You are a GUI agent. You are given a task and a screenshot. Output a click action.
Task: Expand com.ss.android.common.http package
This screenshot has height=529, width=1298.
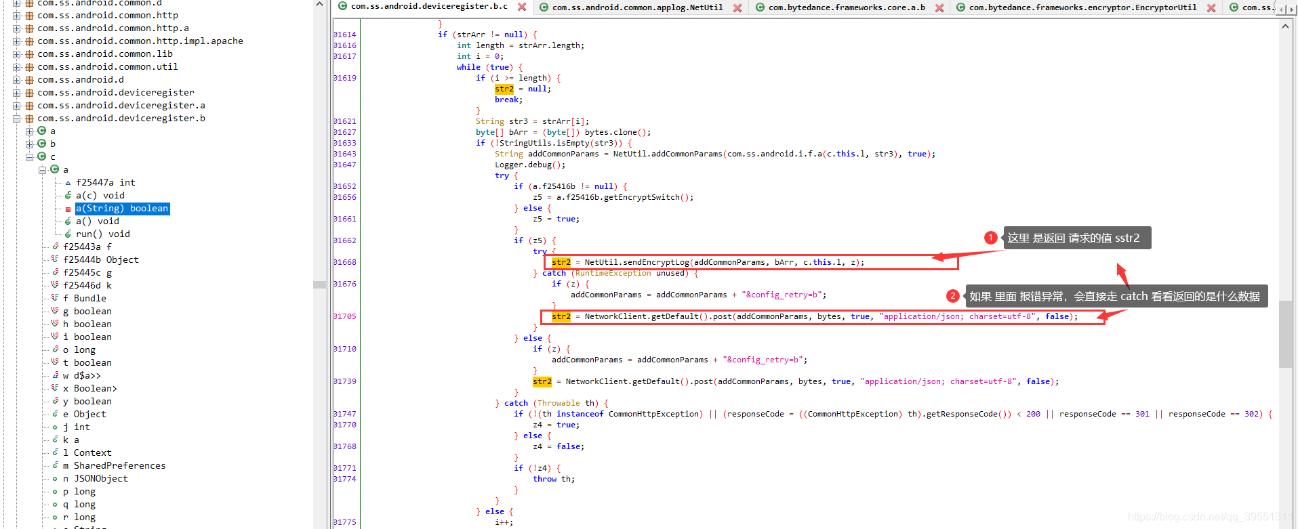coord(16,16)
